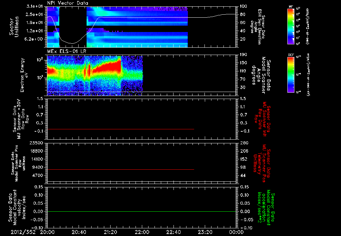
Task: Click the 20:40 time axis label
Action: 79,232
